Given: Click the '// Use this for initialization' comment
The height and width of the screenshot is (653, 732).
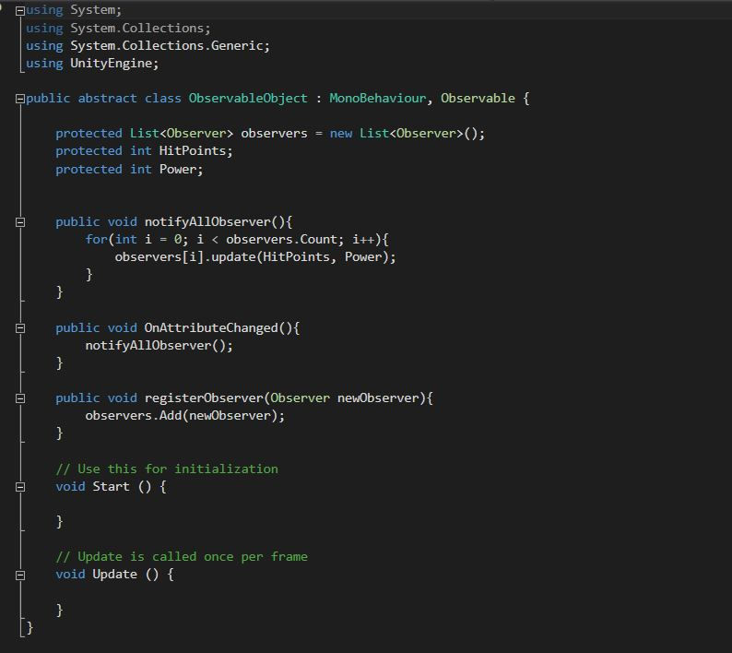Looking at the screenshot, I should [x=167, y=469].
